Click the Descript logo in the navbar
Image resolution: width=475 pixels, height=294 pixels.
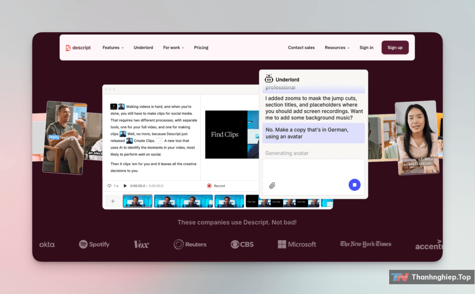coord(78,47)
